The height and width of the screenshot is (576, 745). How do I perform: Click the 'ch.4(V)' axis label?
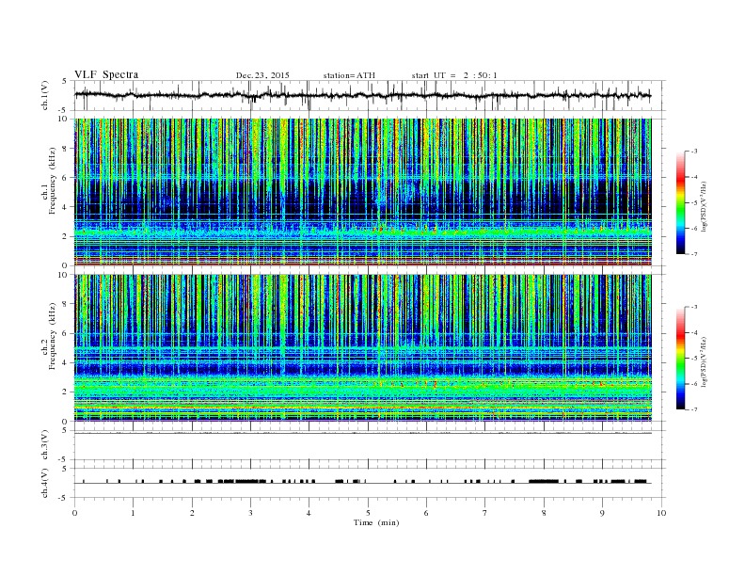click(x=45, y=483)
